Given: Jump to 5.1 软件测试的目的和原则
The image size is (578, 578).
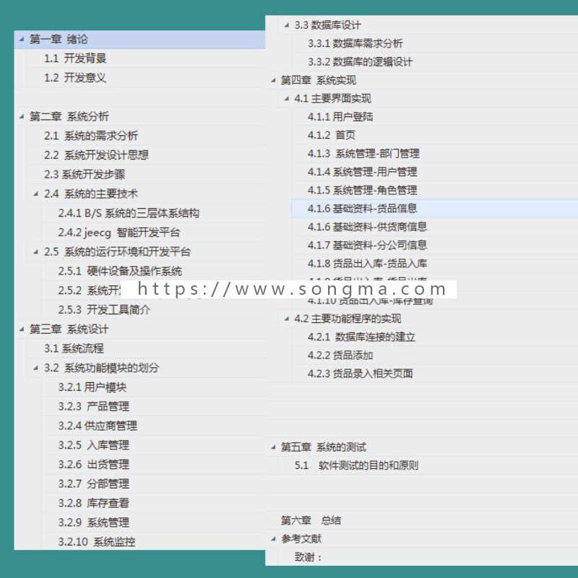Looking at the screenshot, I should coord(356,465).
